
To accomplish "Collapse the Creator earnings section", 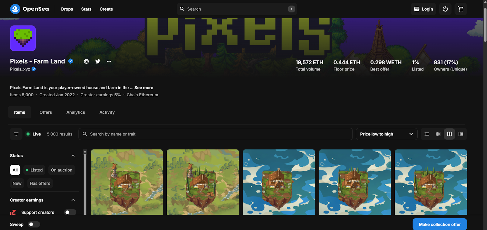I will pyautogui.click(x=73, y=200).
